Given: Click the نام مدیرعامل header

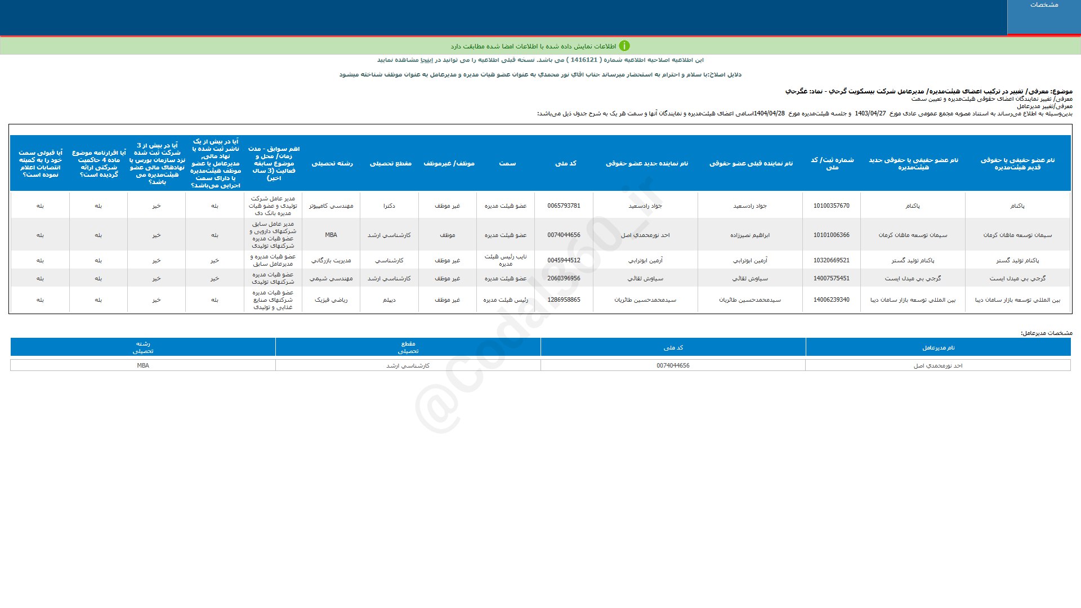Looking at the screenshot, I should coord(938,348).
